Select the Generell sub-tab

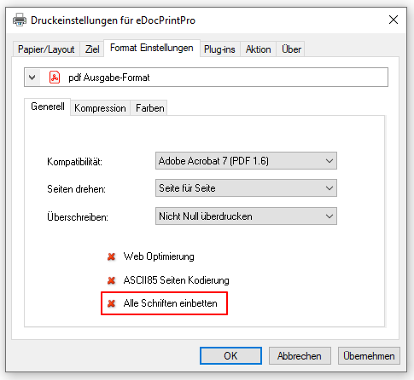tap(48, 107)
